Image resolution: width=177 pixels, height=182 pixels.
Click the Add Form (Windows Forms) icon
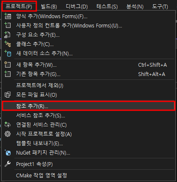[x=8, y=16]
